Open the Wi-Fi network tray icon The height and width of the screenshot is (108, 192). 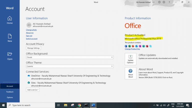(x=161, y=105)
